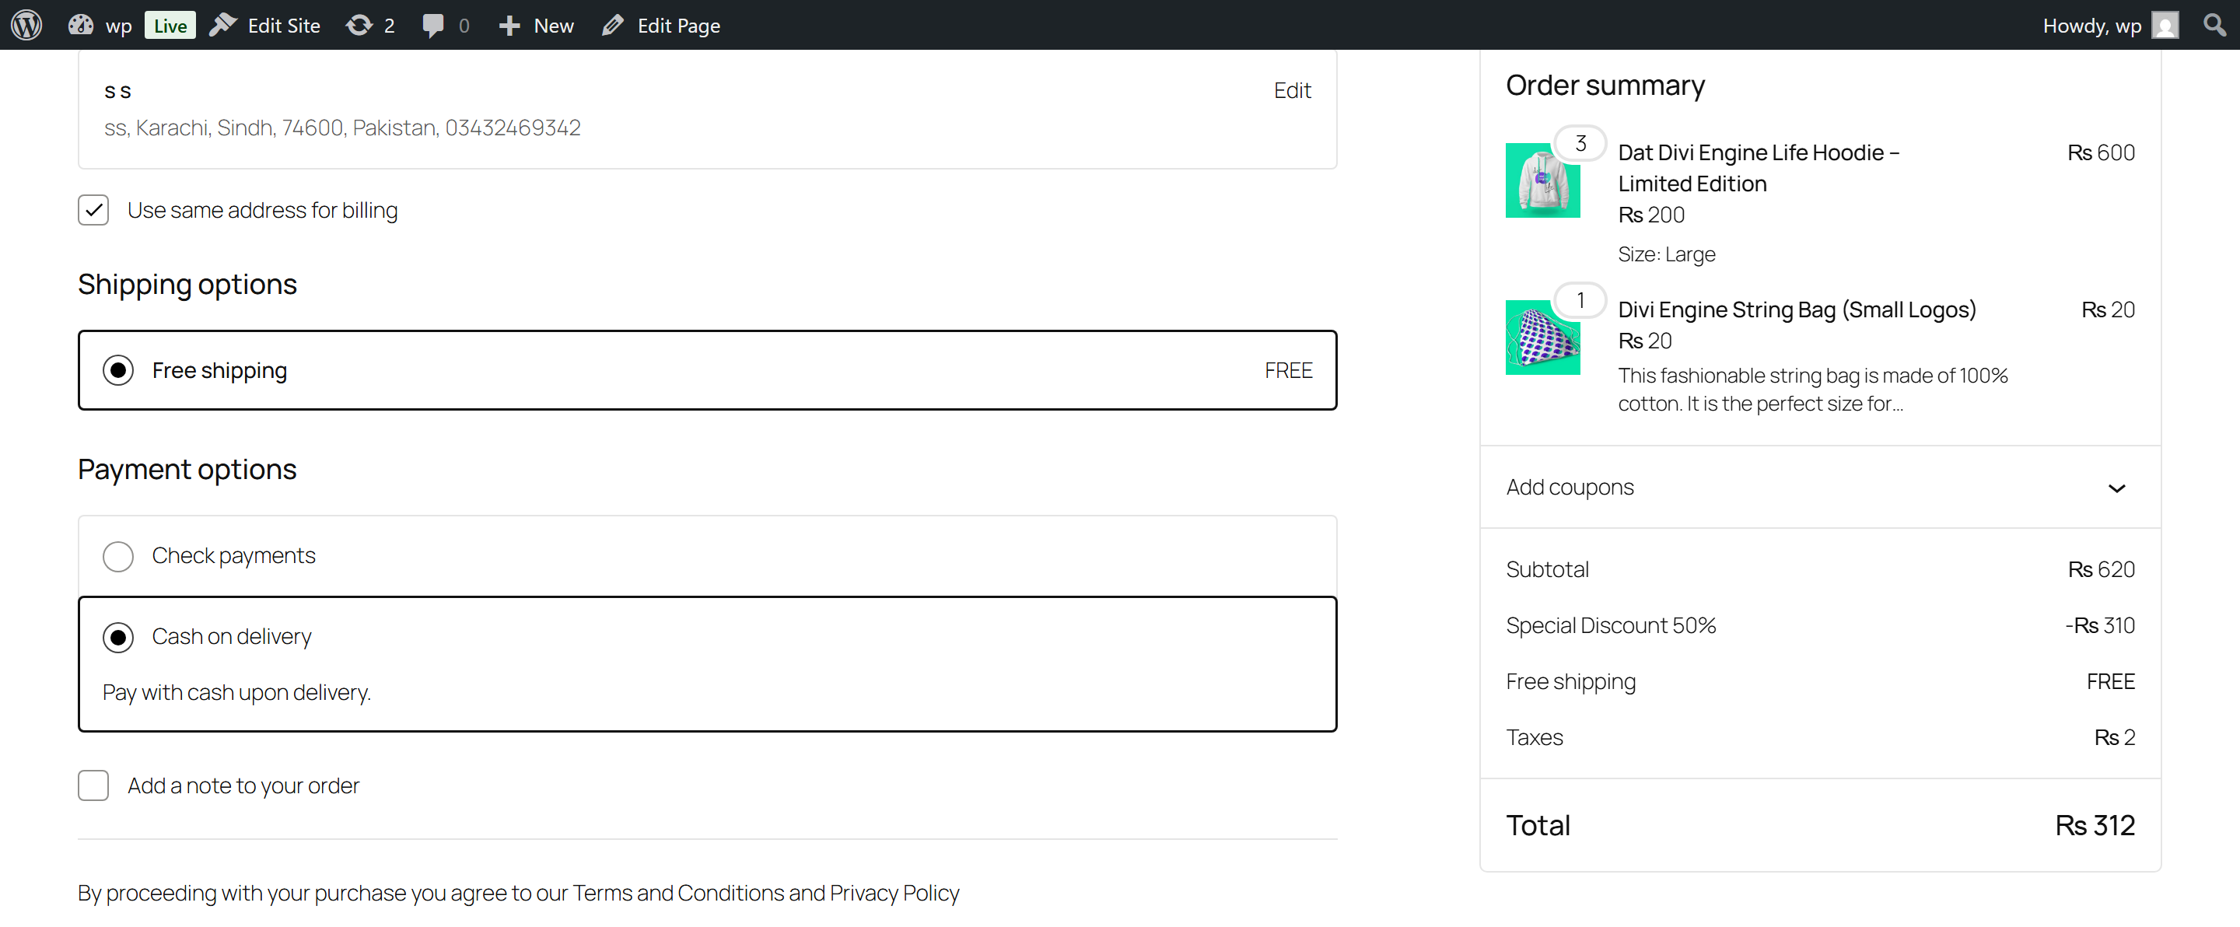Image resolution: width=2240 pixels, height=927 pixels.
Task: Click the Edit Site tool icon
Action: (222, 24)
